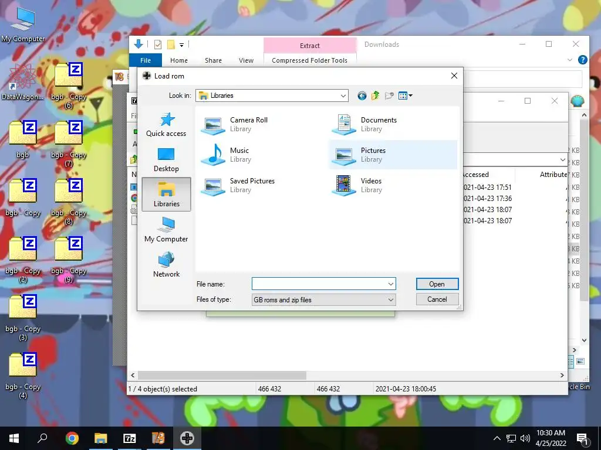
Task: Click the scroll right arrow in 7-Zip window
Action: 562,376
